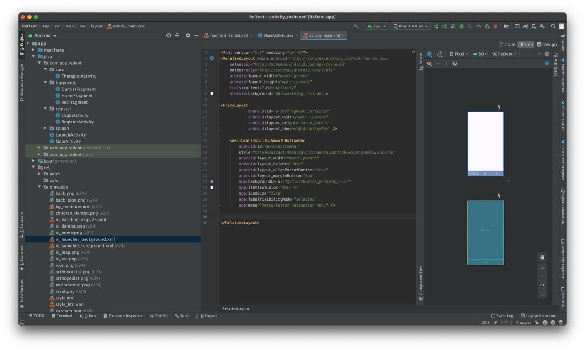Select design surface layers icon
Viewport: 585px width, 350px height.
coord(430,54)
